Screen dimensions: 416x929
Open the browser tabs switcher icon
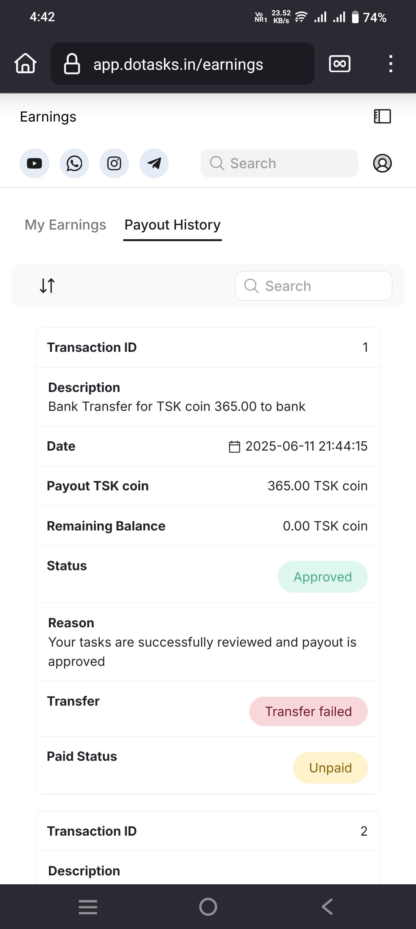[x=339, y=64]
